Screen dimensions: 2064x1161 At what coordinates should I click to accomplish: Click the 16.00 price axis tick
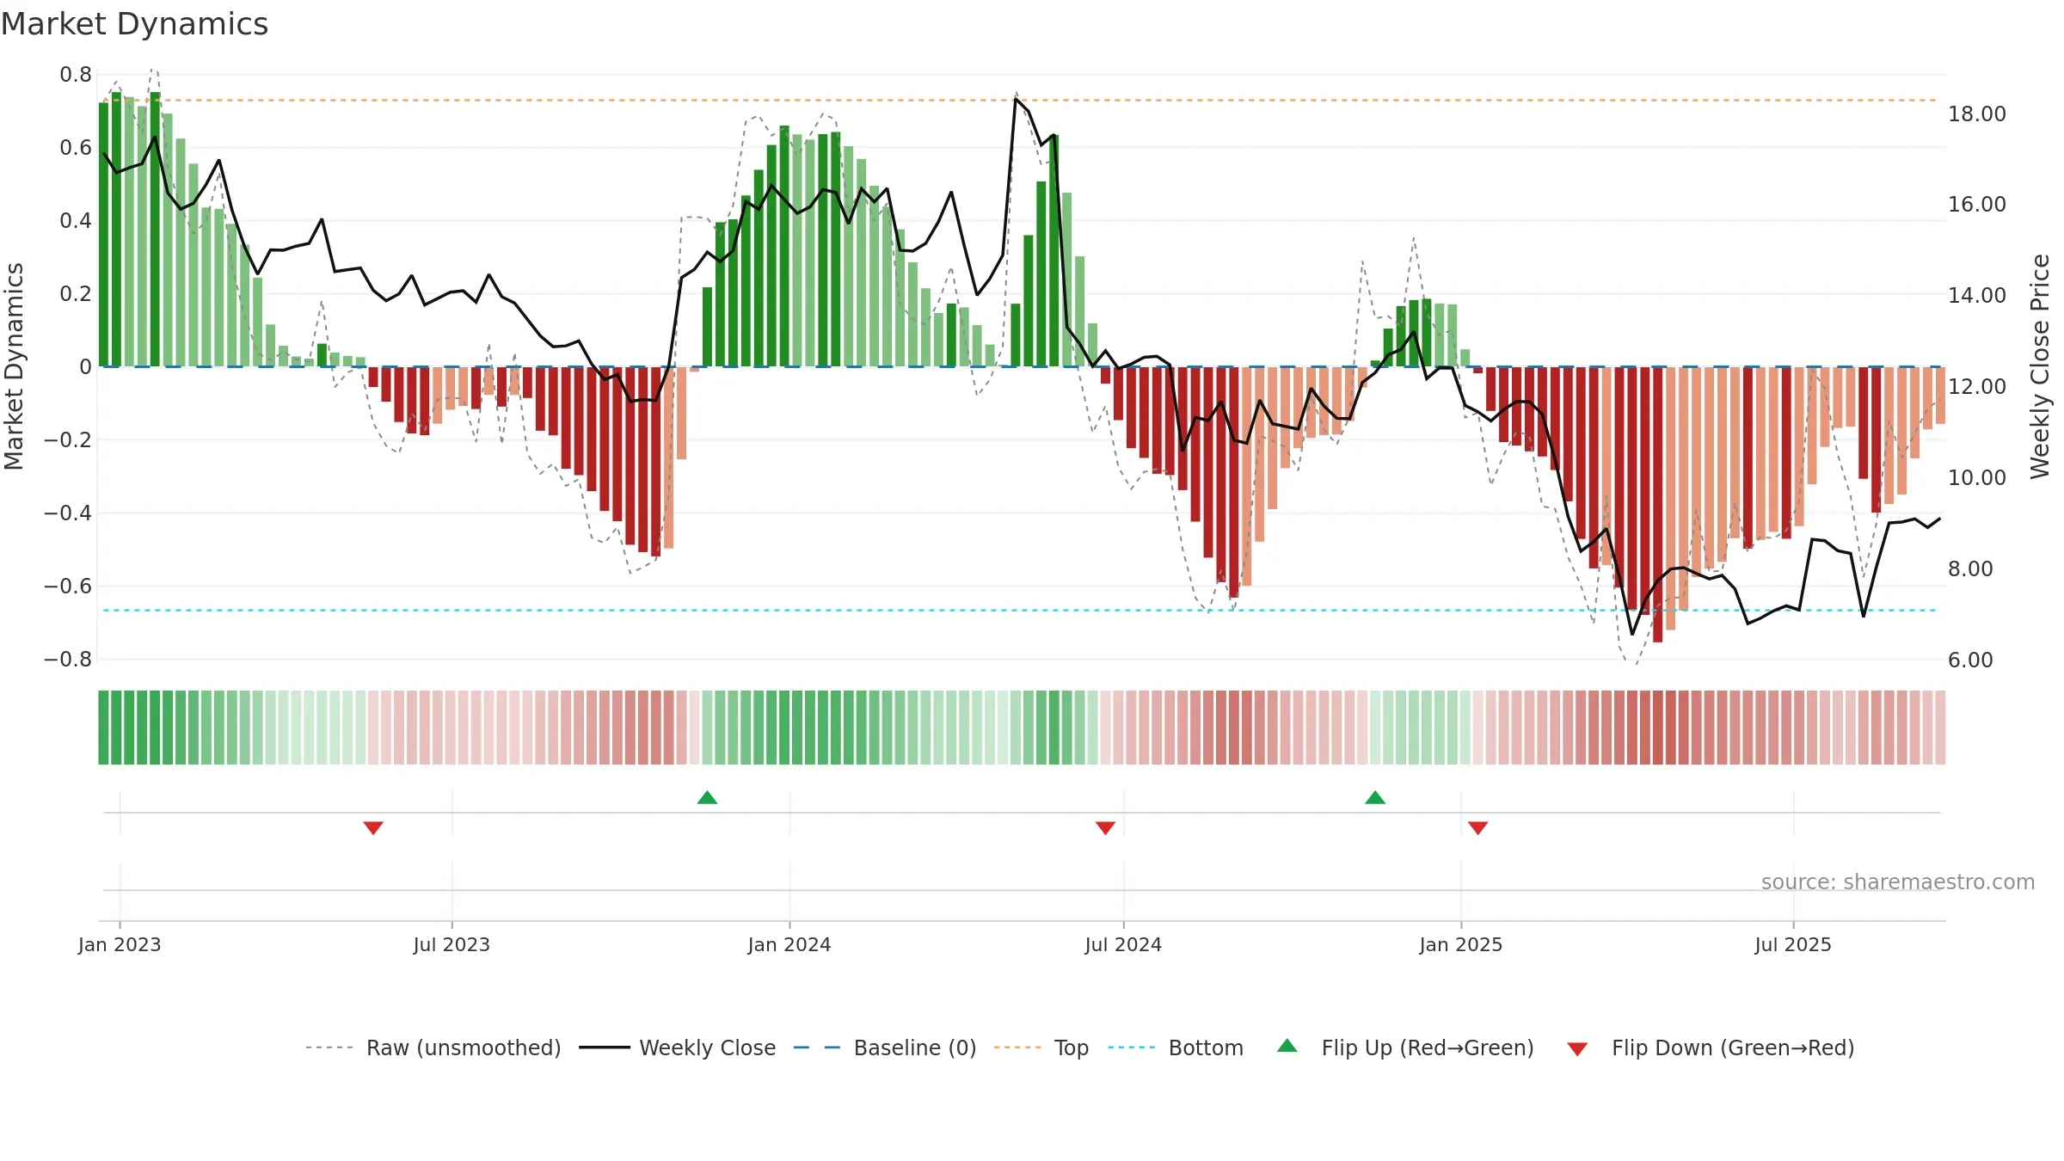click(x=1977, y=205)
